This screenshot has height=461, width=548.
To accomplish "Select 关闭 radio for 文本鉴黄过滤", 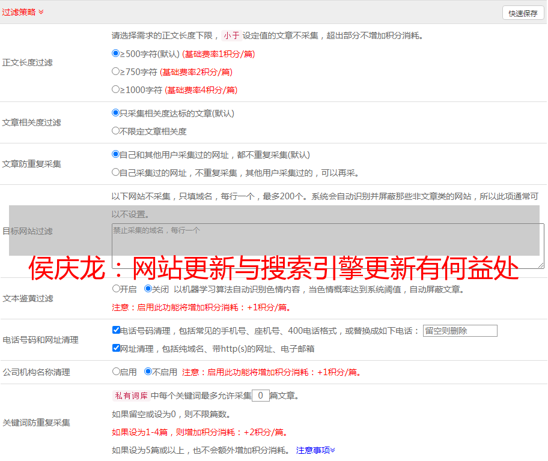I will coord(148,289).
